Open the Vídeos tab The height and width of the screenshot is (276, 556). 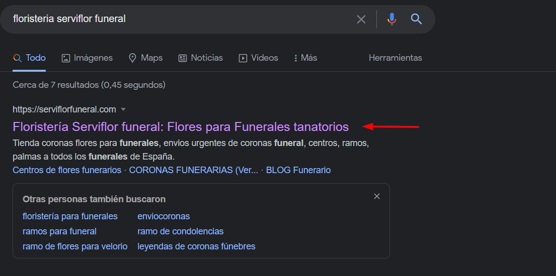pos(258,58)
